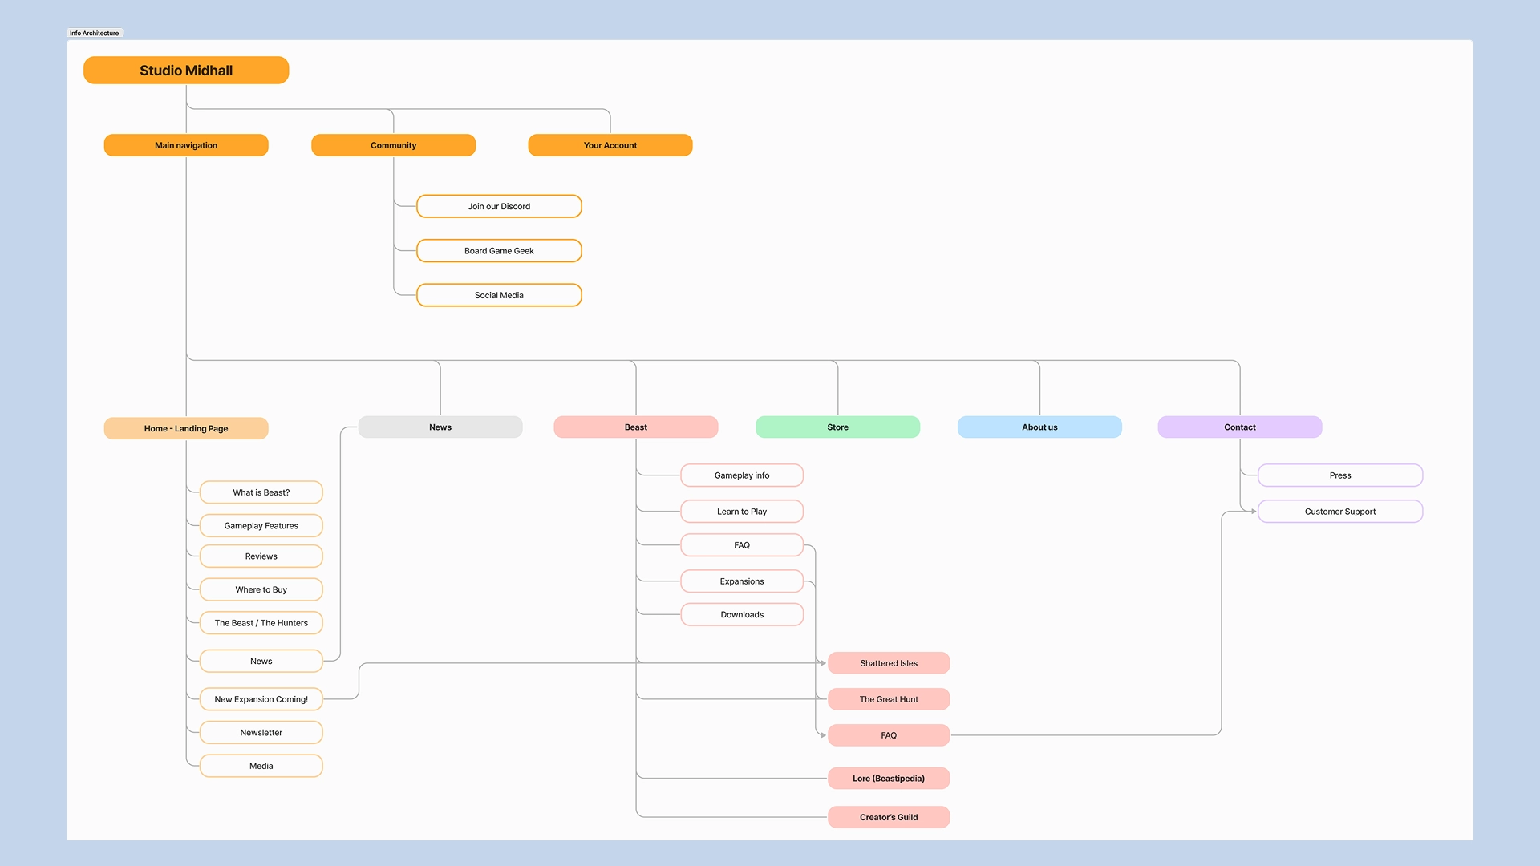Click the green Store node
The width and height of the screenshot is (1540, 866).
(837, 427)
